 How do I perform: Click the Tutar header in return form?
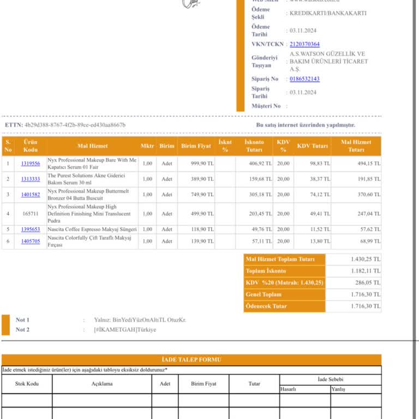pyautogui.click(x=254, y=384)
